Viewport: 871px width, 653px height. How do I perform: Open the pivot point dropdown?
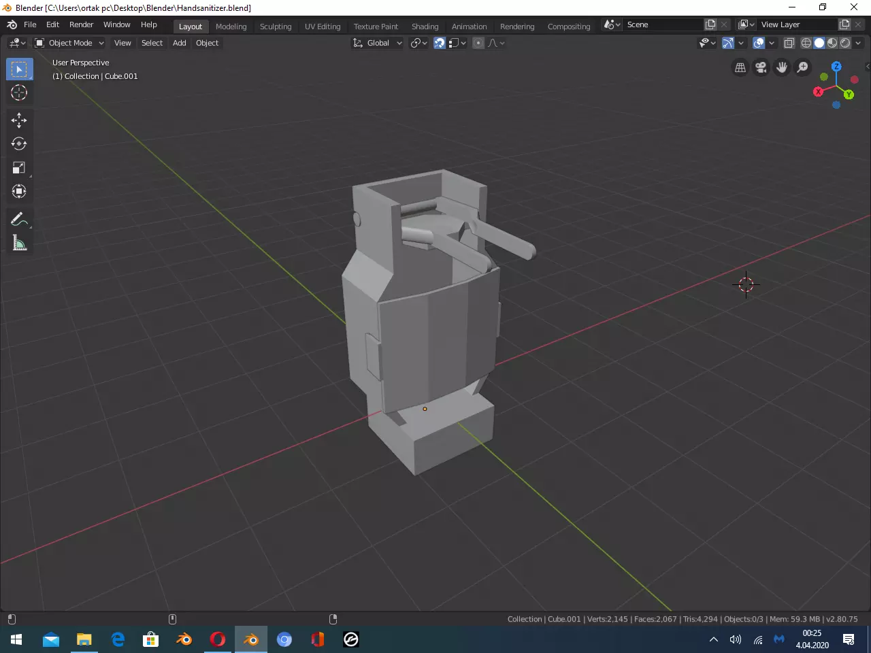[418, 43]
